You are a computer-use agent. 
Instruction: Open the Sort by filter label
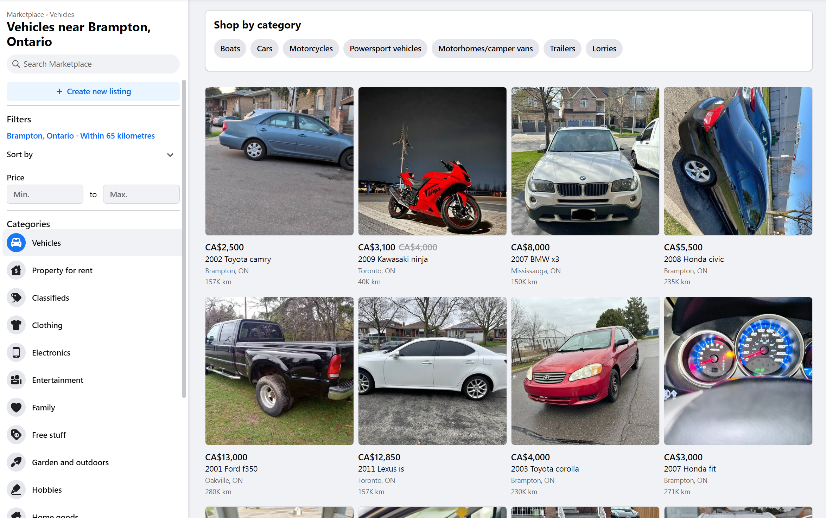point(20,154)
